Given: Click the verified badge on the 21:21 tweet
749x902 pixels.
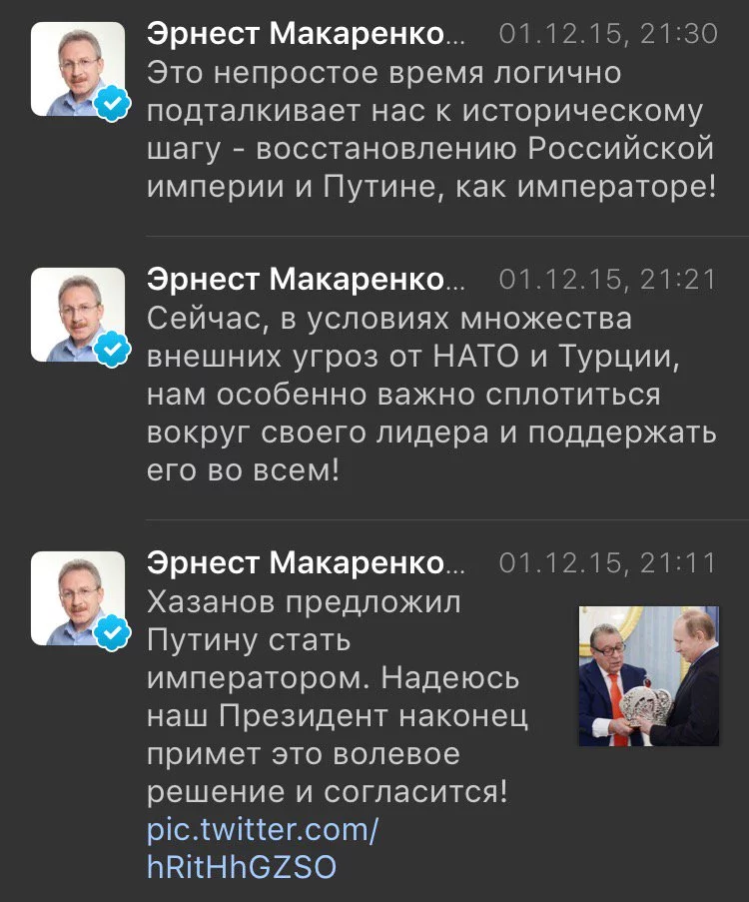Looking at the screenshot, I should 110,348.
